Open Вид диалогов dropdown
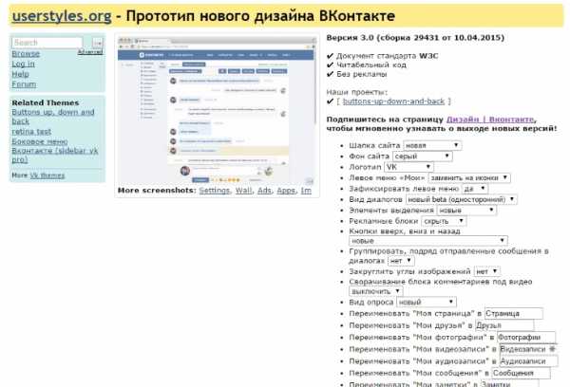Screen dimensions: 570x387 462,199
